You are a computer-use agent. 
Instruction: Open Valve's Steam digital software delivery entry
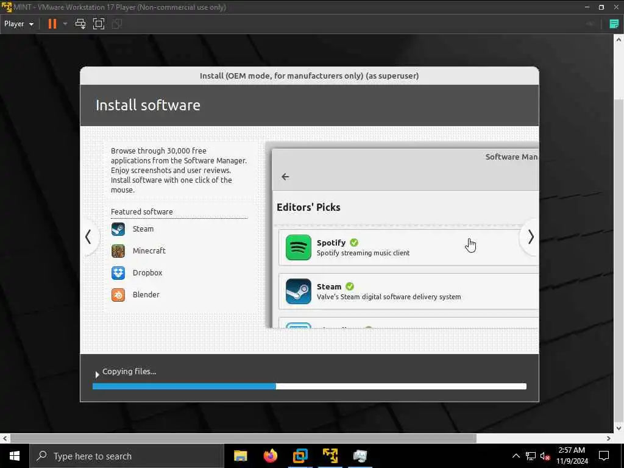[x=408, y=291]
